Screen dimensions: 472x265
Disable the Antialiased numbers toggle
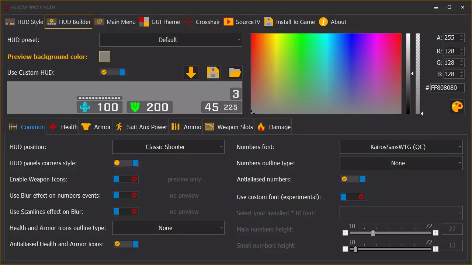(353, 179)
